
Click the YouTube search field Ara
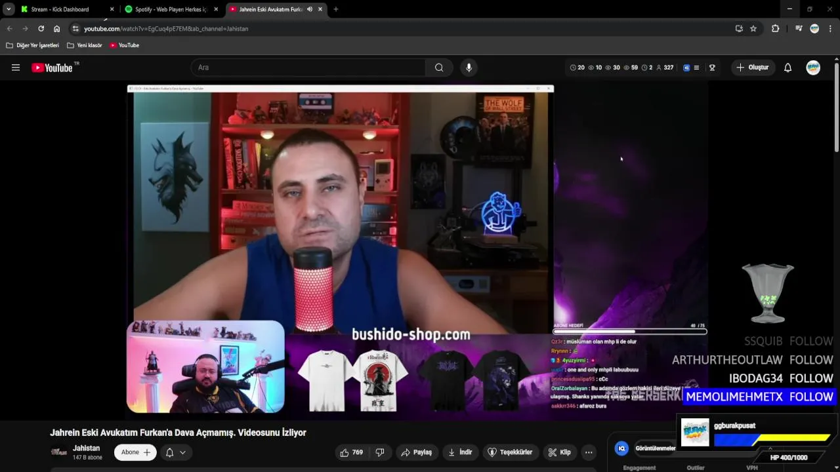[x=308, y=68]
